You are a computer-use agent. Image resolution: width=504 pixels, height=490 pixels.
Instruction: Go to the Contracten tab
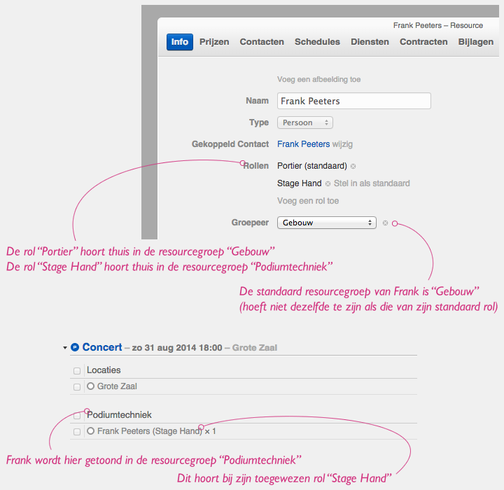click(x=423, y=42)
